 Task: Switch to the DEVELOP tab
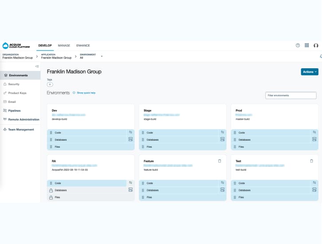click(45, 45)
